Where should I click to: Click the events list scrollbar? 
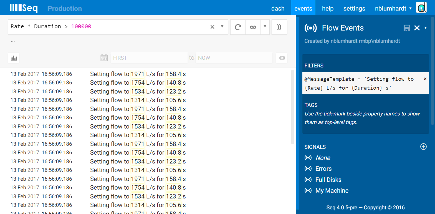pyautogui.click(x=292, y=107)
